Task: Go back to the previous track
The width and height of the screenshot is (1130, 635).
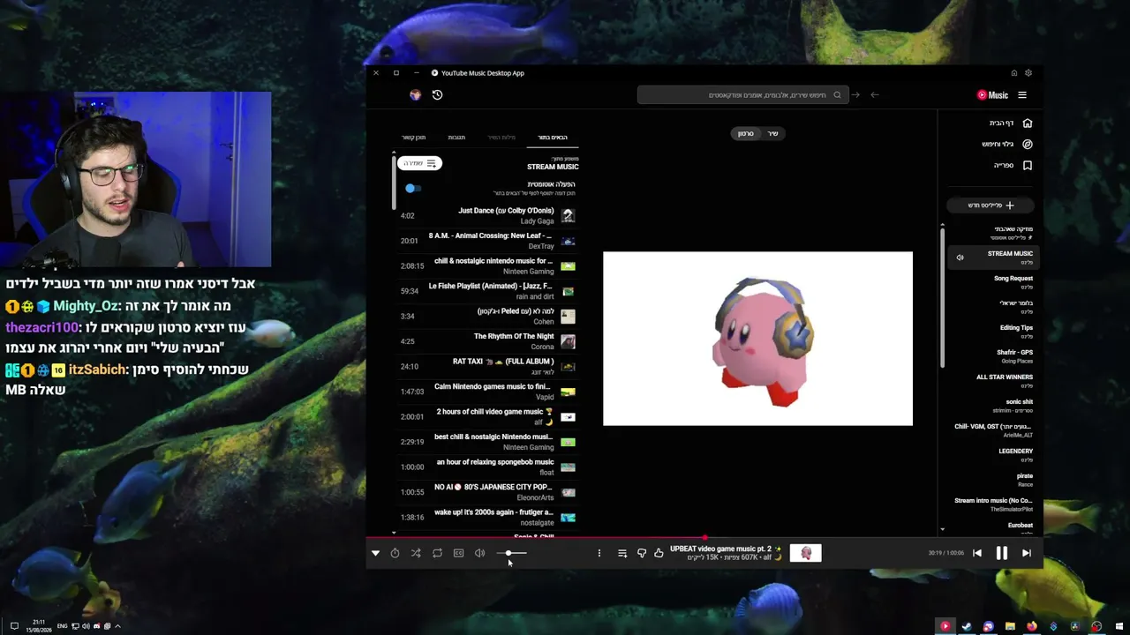Action: (x=976, y=553)
